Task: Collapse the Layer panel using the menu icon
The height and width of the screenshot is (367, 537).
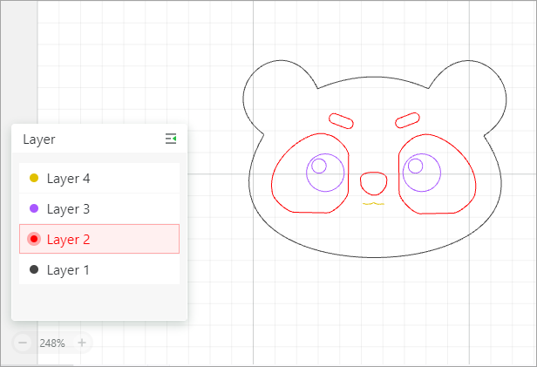Action: coord(171,139)
